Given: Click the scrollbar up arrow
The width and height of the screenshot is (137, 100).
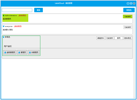Looking at the screenshot, I should click(x=134, y=14).
